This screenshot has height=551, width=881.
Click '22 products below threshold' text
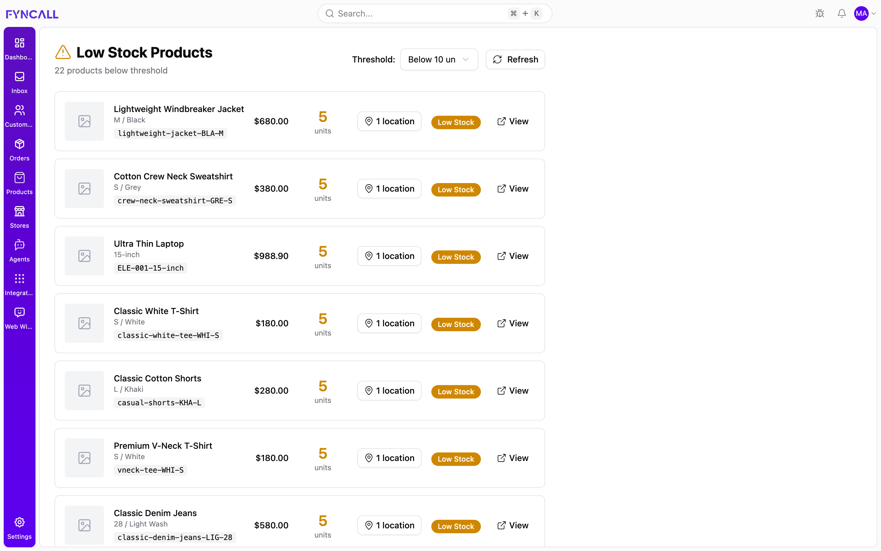pyautogui.click(x=111, y=70)
